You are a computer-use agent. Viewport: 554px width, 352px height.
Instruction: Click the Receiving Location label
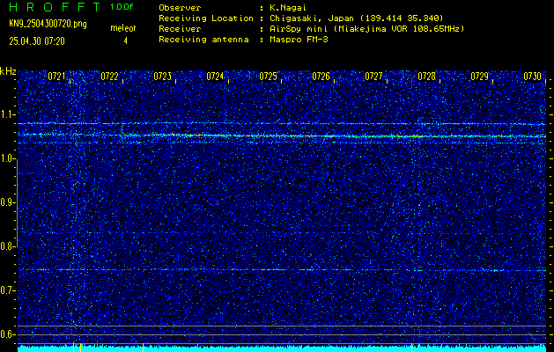pos(206,18)
